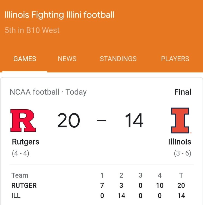The image size is (203, 205).
Task: Switch to the NEWS tab
Action: point(67,59)
